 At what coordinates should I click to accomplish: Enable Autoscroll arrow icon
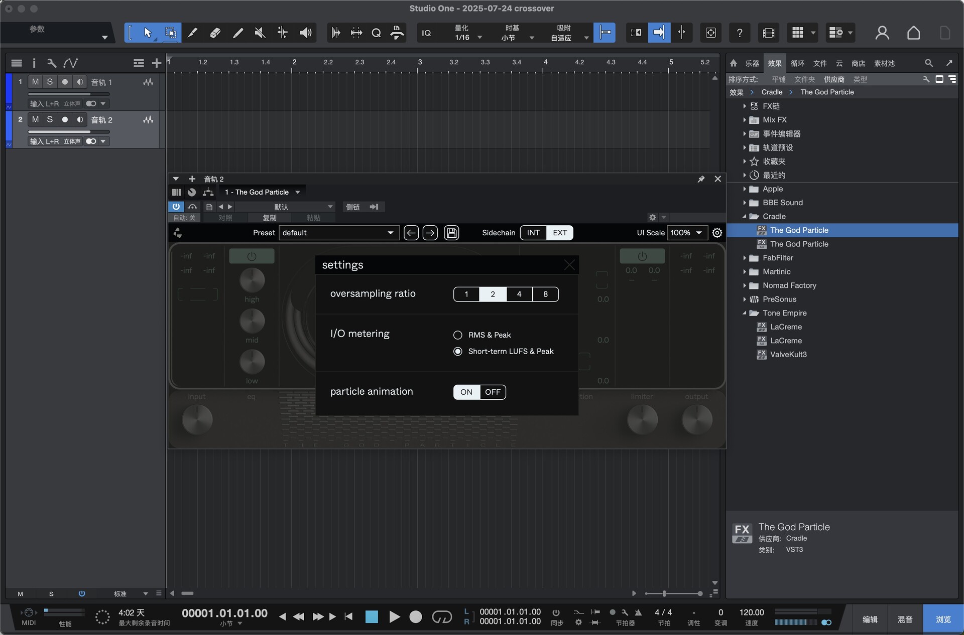[x=659, y=33]
